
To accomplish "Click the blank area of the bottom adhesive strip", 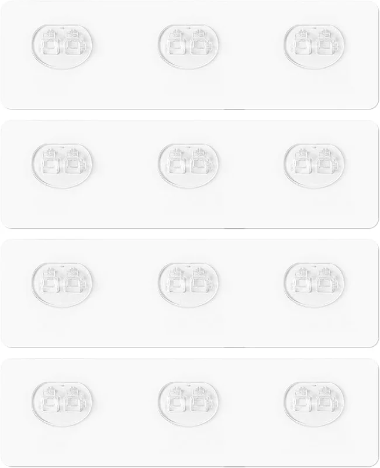I will pyautogui.click(x=189, y=447).
